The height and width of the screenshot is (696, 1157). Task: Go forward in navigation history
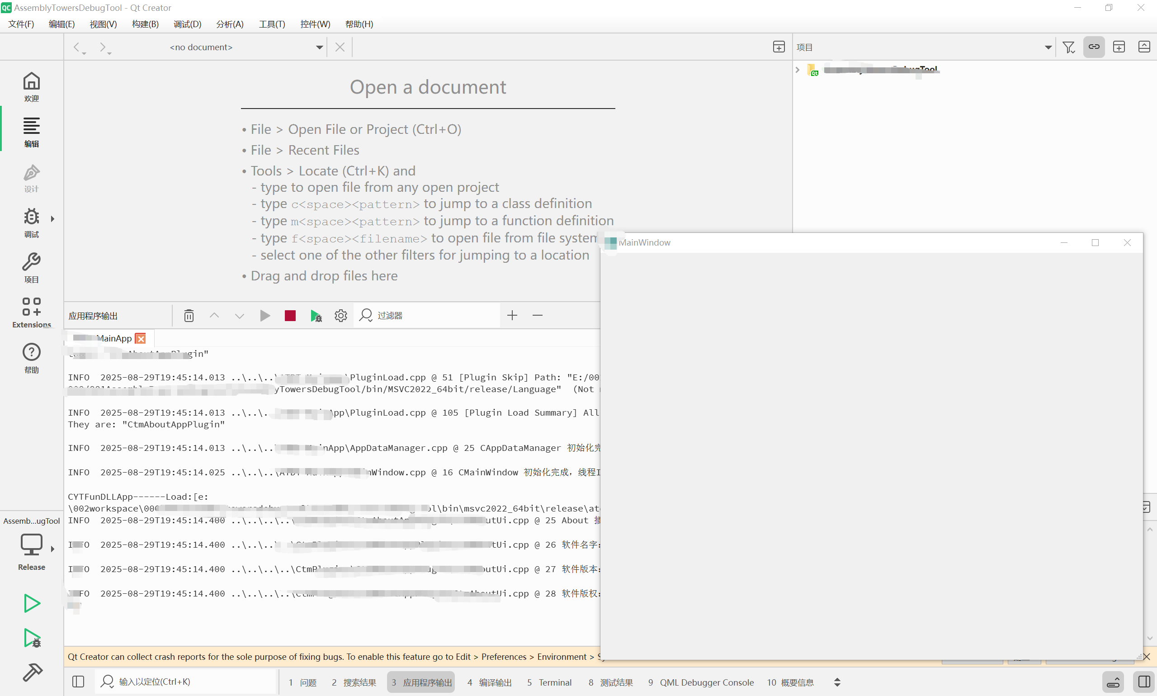[103, 47]
